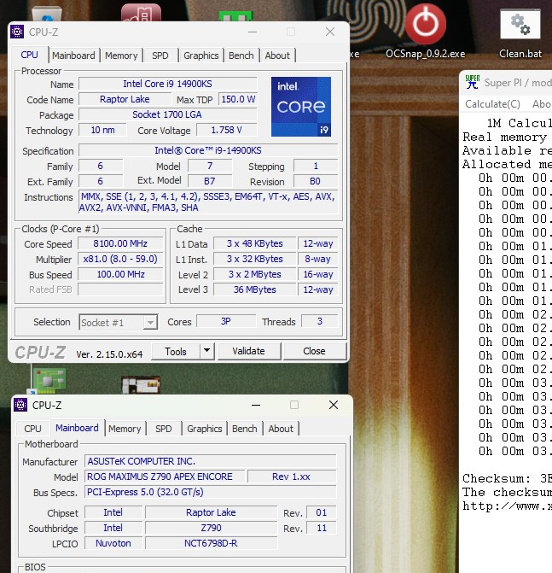Click the CPU-Z logo in top window title bar

click(17, 32)
